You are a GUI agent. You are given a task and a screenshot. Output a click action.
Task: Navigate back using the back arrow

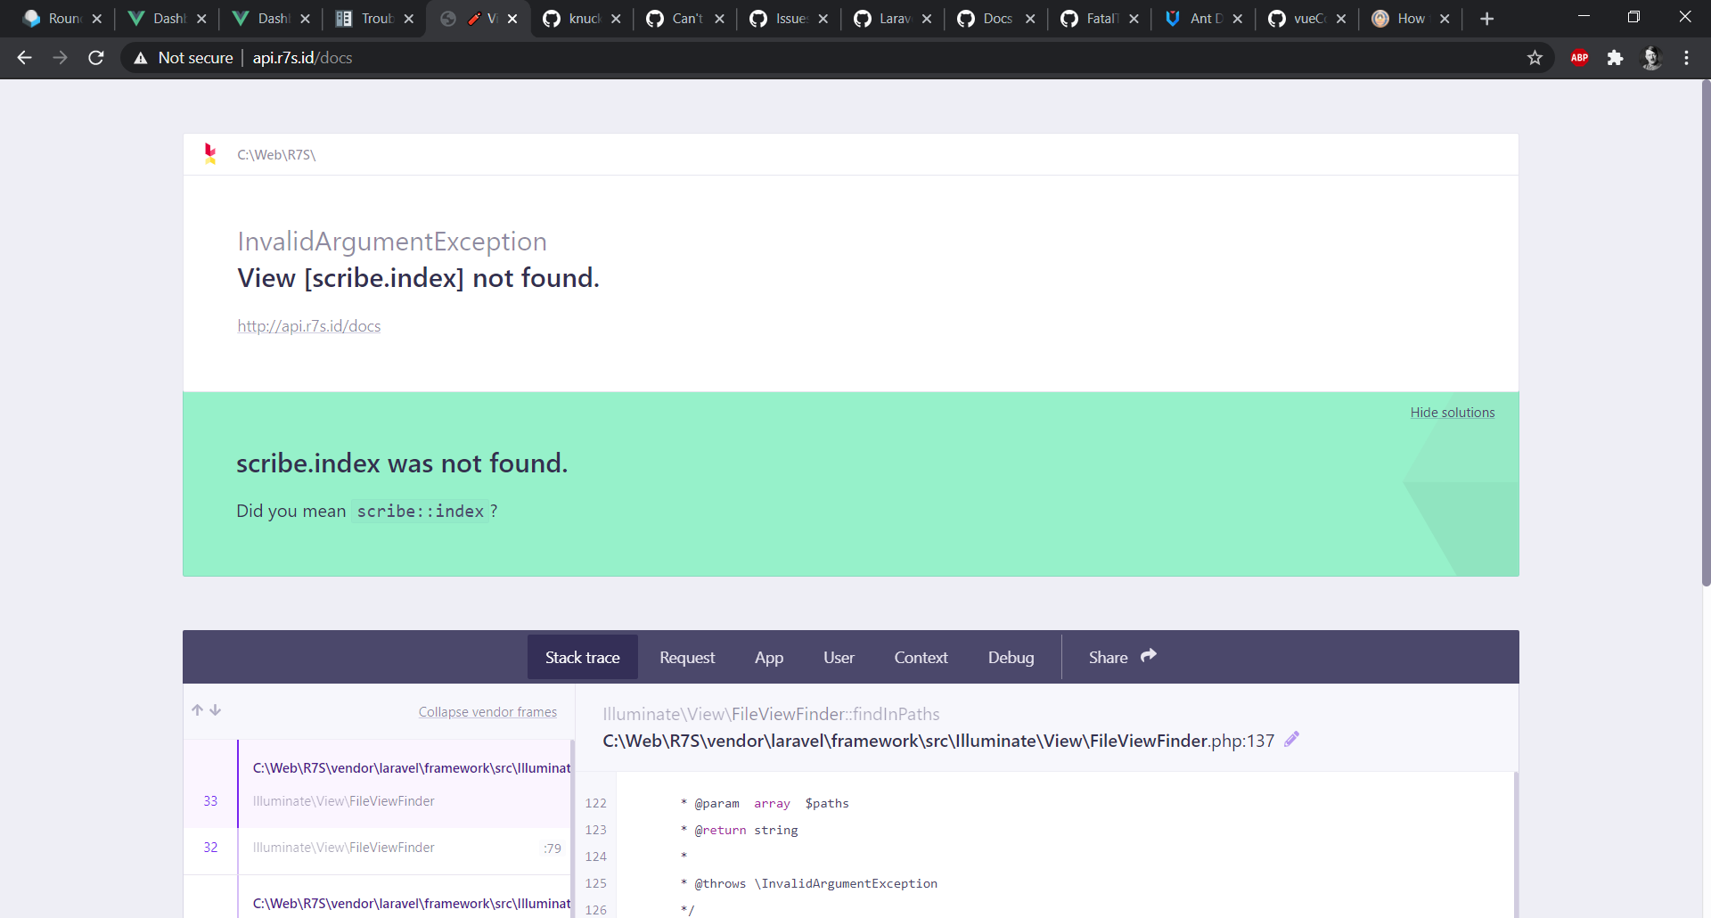(x=23, y=57)
